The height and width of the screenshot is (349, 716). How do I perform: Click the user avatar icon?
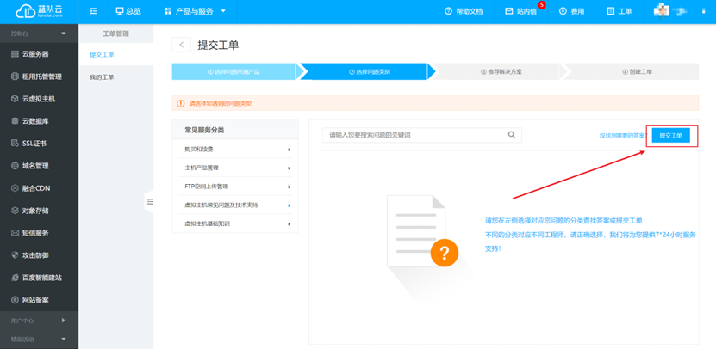point(662,11)
